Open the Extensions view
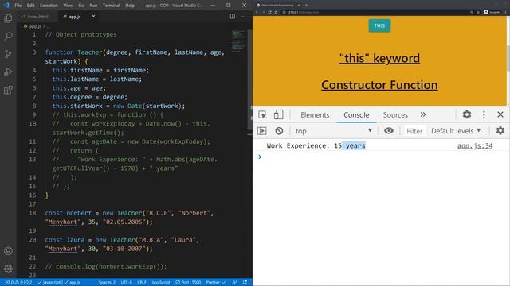Image resolution: width=510 pixels, height=286 pixels. (x=8, y=90)
